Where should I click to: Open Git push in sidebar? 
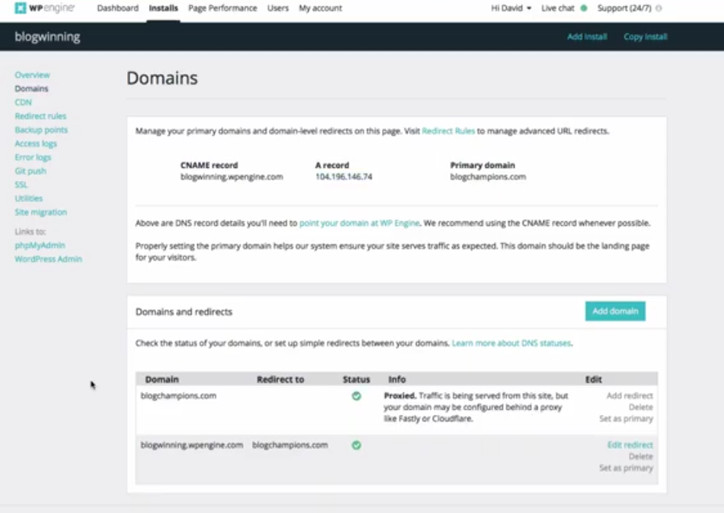click(x=31, y=171)
